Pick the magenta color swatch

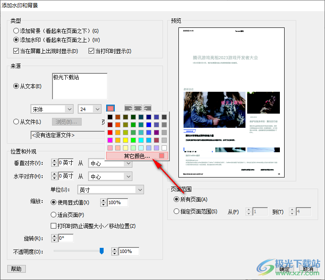click(x=110, y=140)
